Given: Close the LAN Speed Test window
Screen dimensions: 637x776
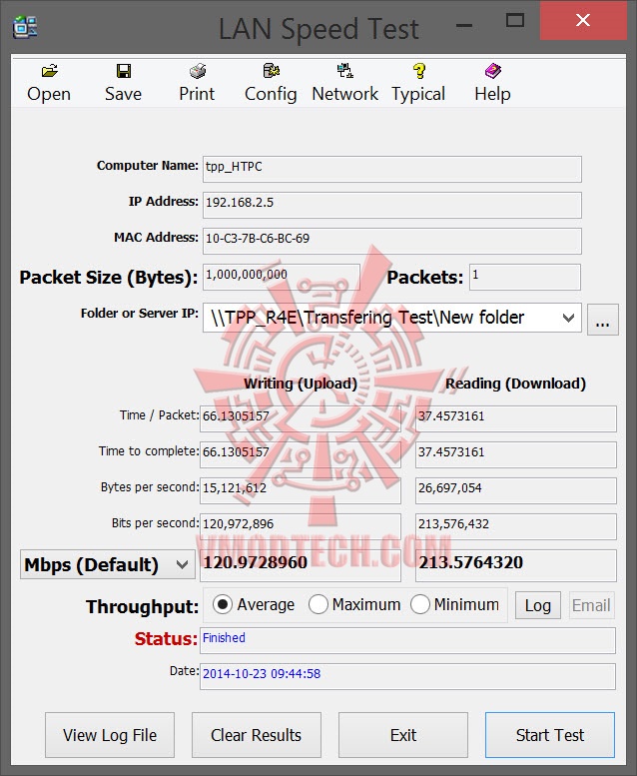Looking at the screenshot, I should [x=583, y=20].
